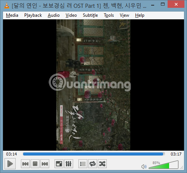This screenshot has width=187, height=173.
Task: Set volume on the green slider
Action: pos(163,165)
